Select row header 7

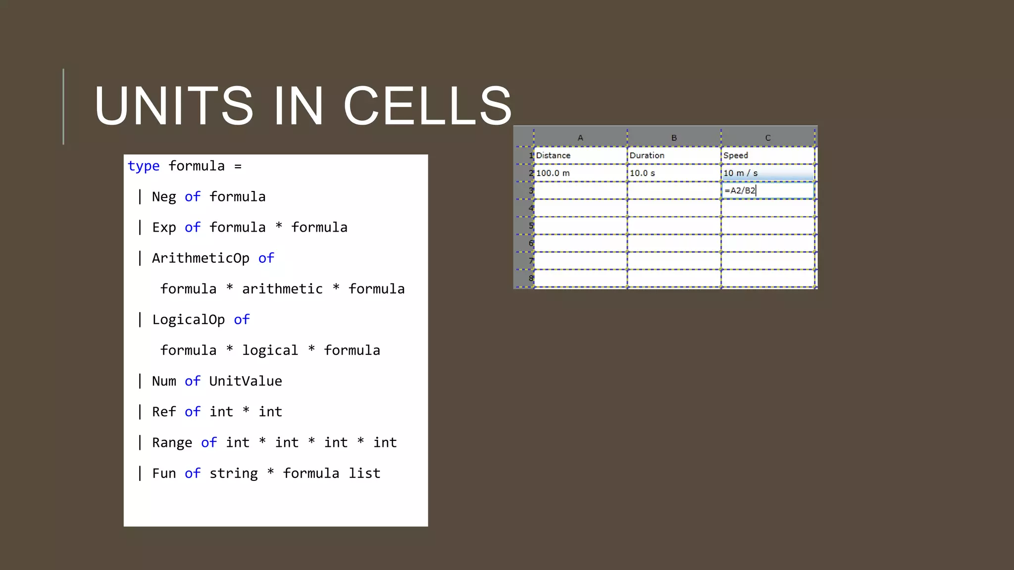(x=524, y=261)
